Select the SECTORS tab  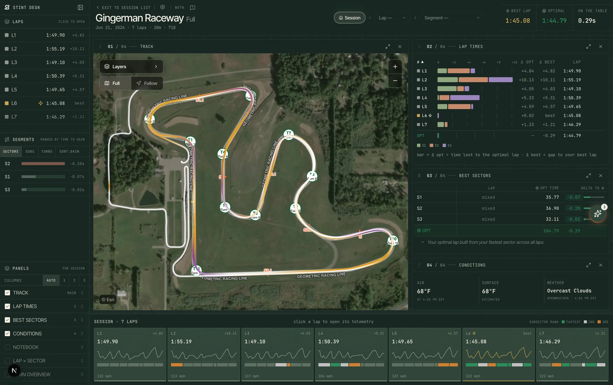point(11,151)
